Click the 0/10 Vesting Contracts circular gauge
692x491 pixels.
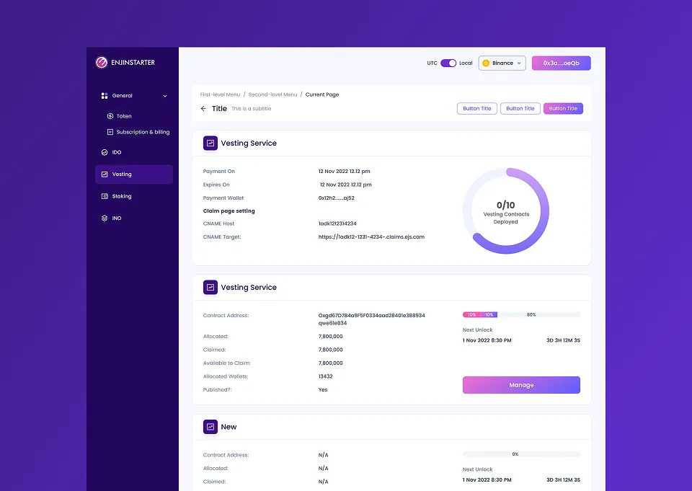click(506, 211)
